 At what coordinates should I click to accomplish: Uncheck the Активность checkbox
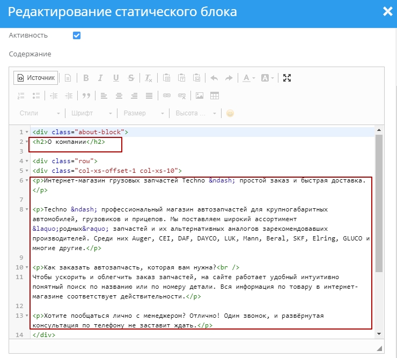pos(77,35)
